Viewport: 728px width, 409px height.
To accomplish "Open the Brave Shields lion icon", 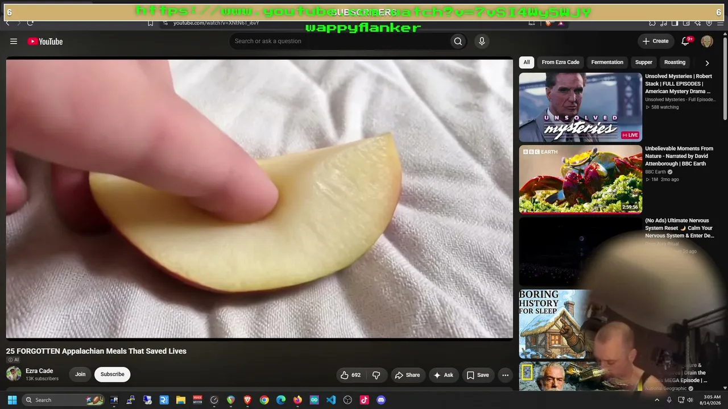I will click(x=548, y=23).
